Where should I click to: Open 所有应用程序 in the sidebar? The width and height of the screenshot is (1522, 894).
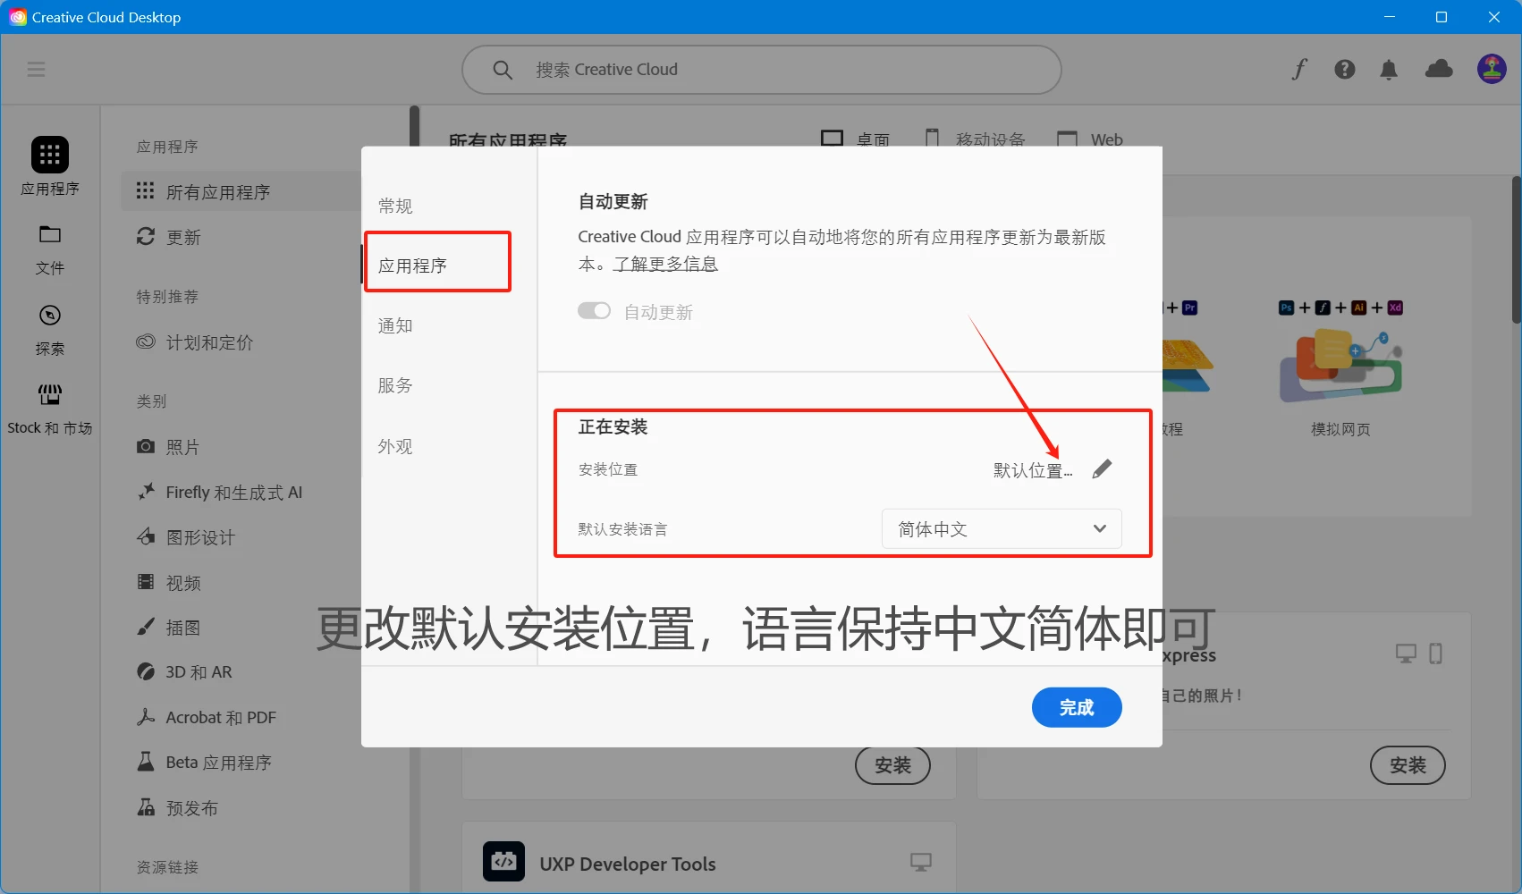click(x=241, y=191)
